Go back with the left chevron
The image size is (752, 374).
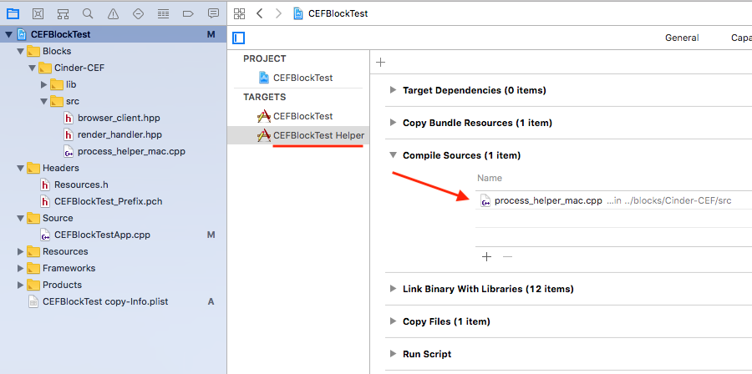click(260, 13)
